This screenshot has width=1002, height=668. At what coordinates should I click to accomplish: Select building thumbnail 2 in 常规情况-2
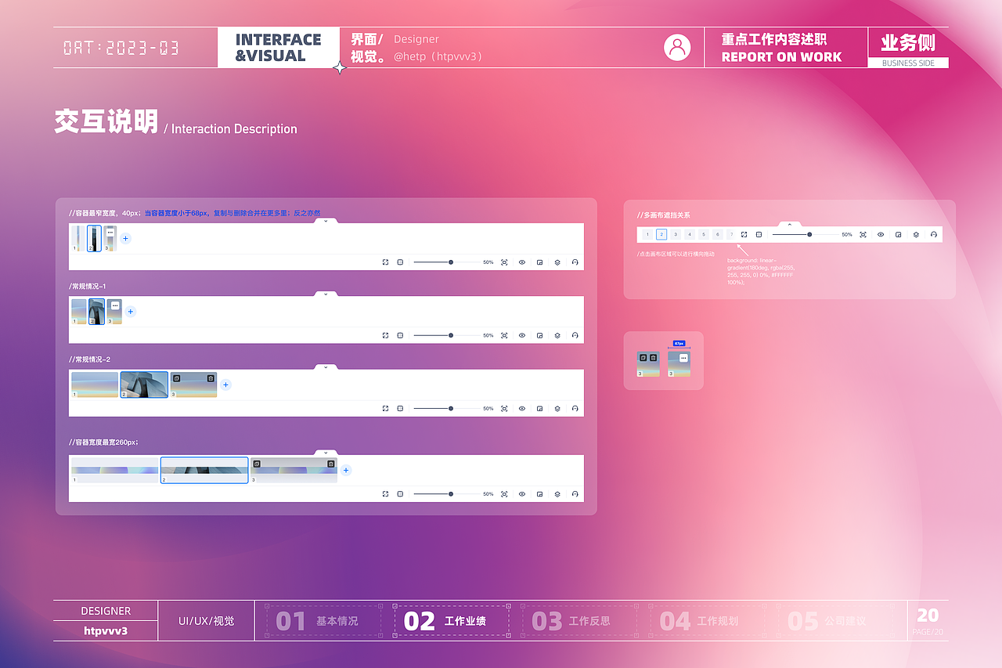coord(144,385)
